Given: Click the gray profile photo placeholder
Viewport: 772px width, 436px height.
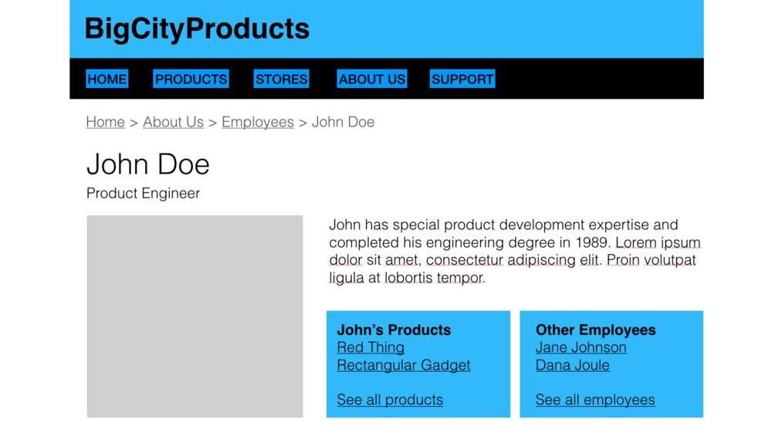Looking at the screenshot, I should 195,316.
